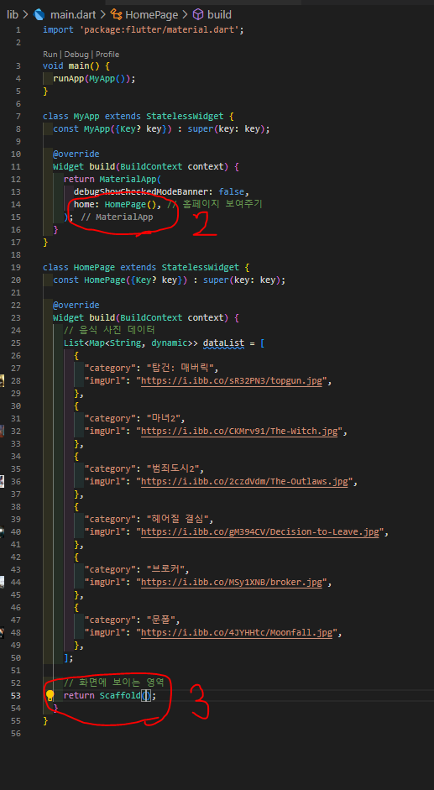Click the main.dart breadcrumb

click(x=73, y=14)
